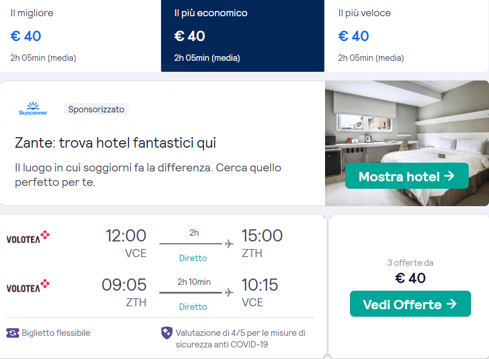Click the "3 offerte da" price text
Image resolution: width=489 pixels, height=359 pixels.
click(x=410, y=263)
